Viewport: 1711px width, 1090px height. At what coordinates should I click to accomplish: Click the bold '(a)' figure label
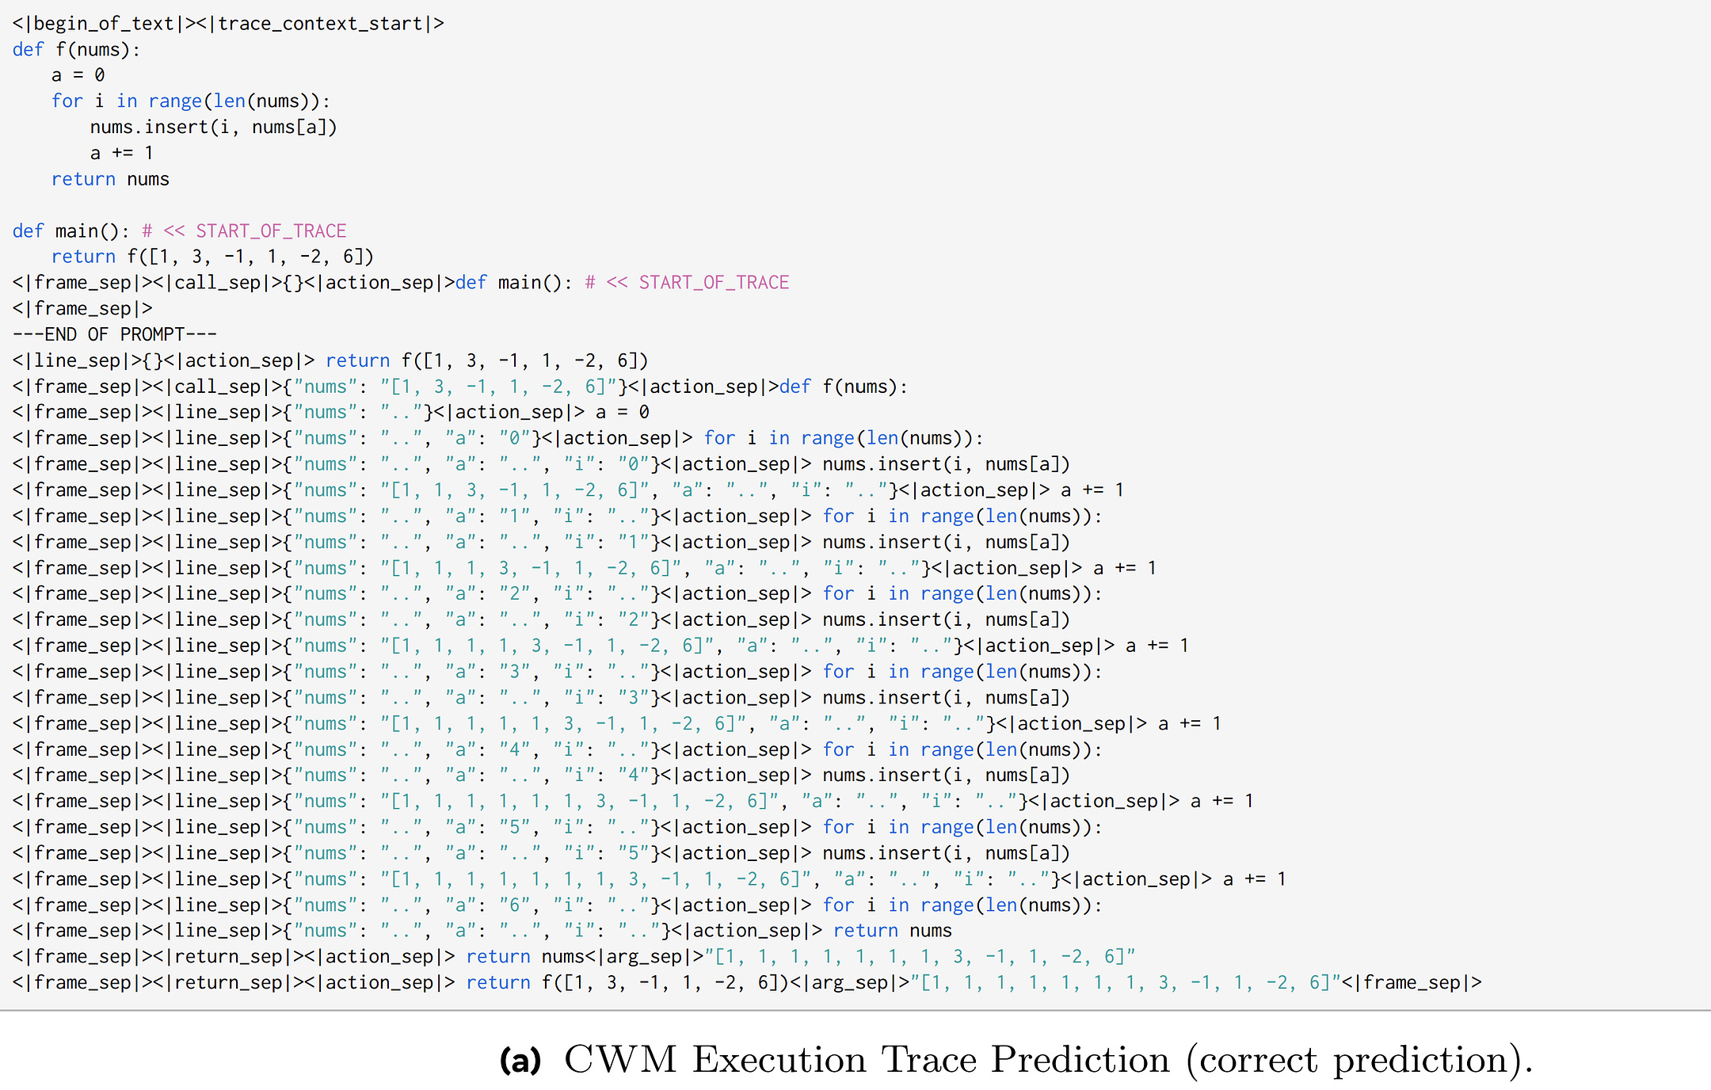point(520,1060)
